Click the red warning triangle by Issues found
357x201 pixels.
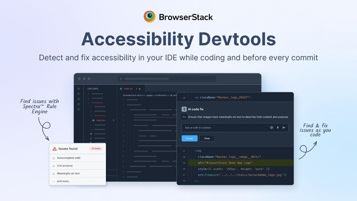[54, 149]
